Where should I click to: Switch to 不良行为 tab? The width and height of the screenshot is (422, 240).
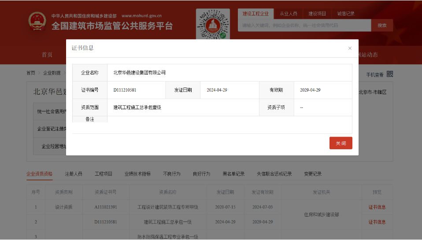tap(172, 174)
